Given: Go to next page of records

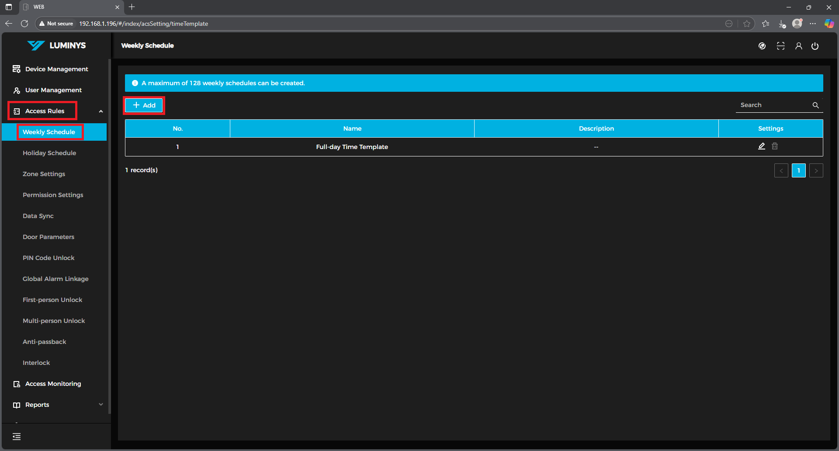Looking at the screenshot, I should (816, 170).
